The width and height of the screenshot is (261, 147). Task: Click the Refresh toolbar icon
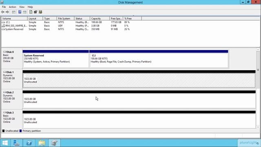pyautogui.click(x=31, y=12)
